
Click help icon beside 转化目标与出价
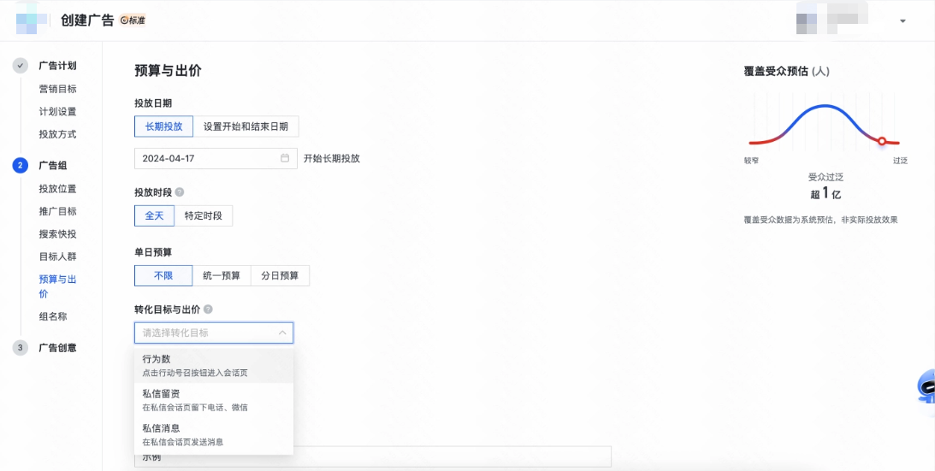coord(208,309)
